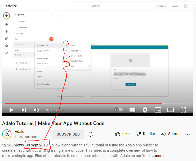The image size is (196, 161).
Task: Click the PREVIEW button
Action: 161,6
